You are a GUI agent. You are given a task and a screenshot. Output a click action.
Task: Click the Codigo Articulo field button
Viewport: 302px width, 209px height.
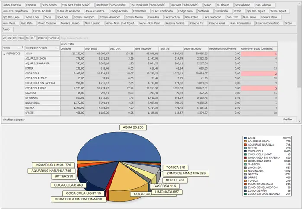click(x=119, y=10)
